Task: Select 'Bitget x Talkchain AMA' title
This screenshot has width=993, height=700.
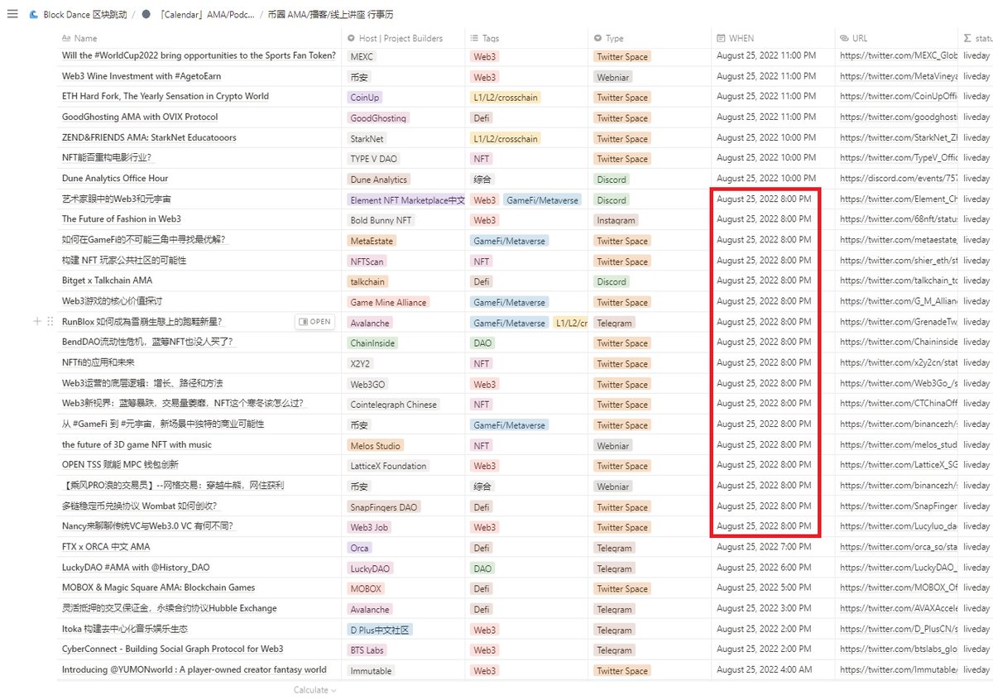Action: [108, 280]
